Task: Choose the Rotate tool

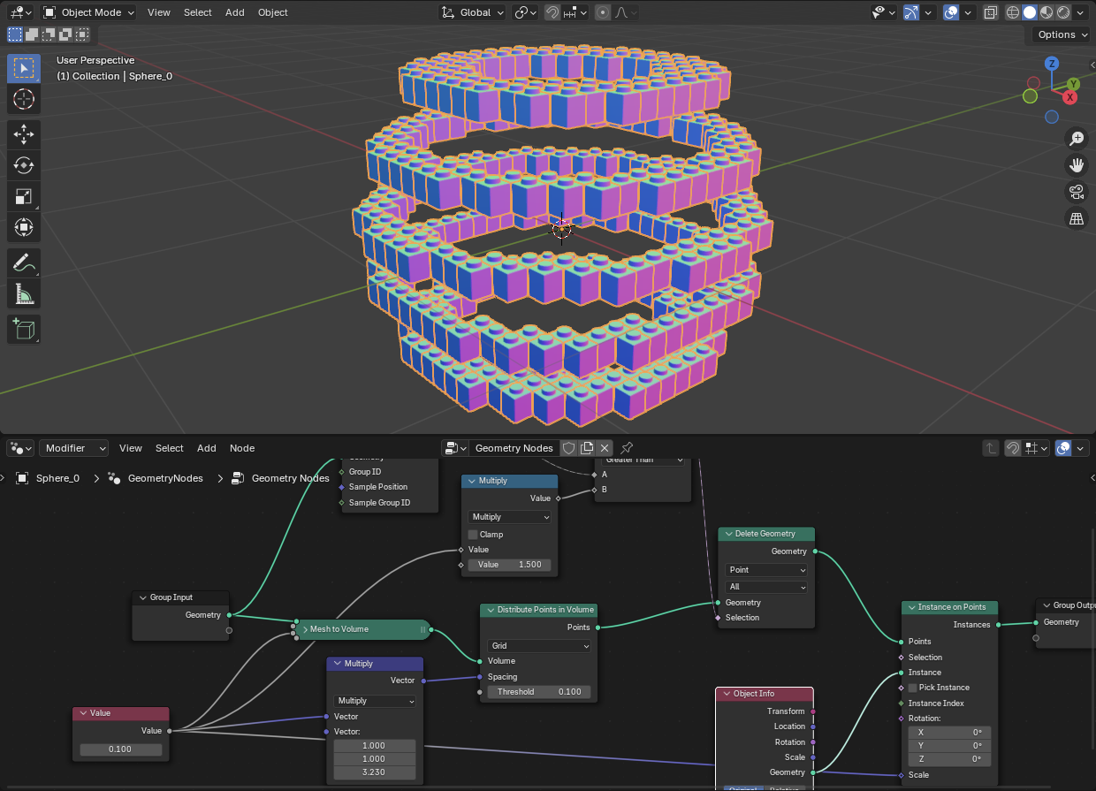Action: click(24, 165)
